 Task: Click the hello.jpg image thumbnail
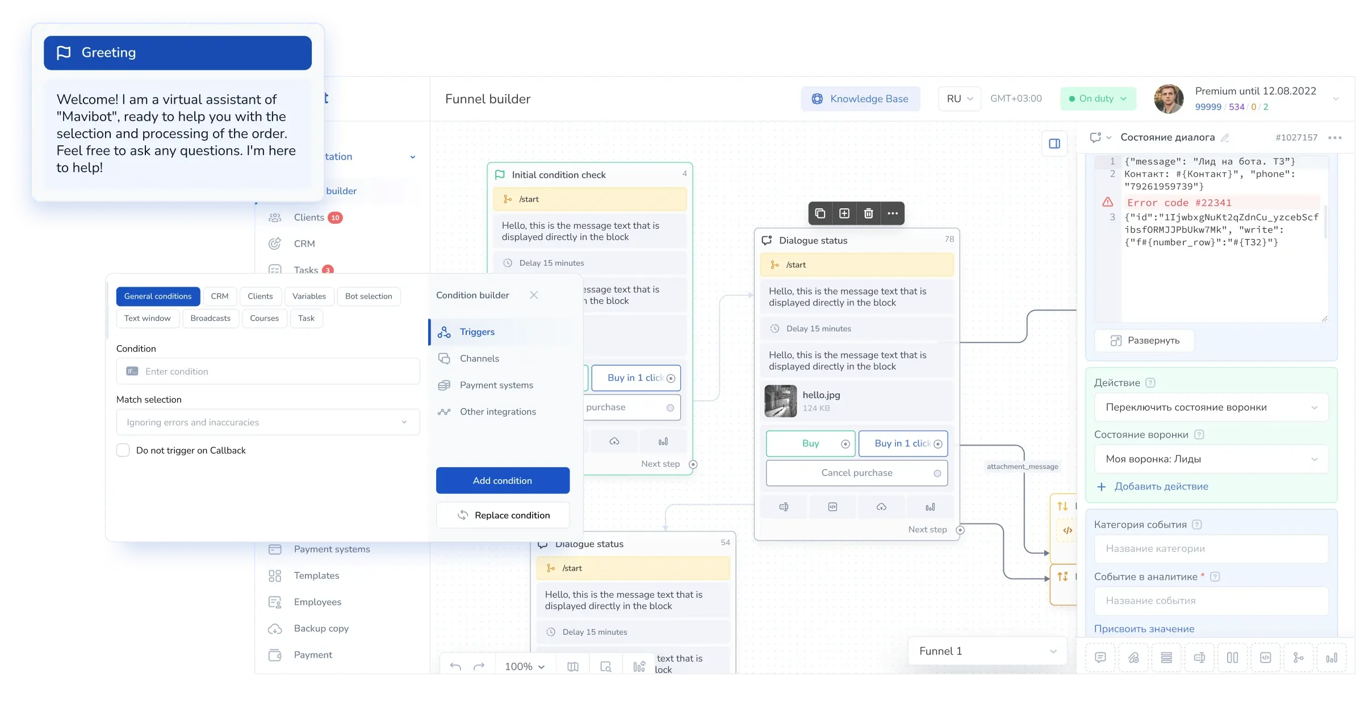click(x=781, y=401)
